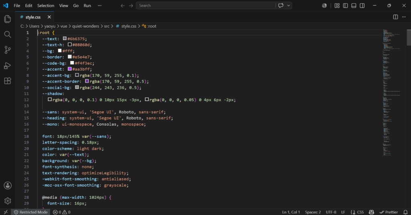
Task: Click the Search command center field
Action: [x=206, y=6]
